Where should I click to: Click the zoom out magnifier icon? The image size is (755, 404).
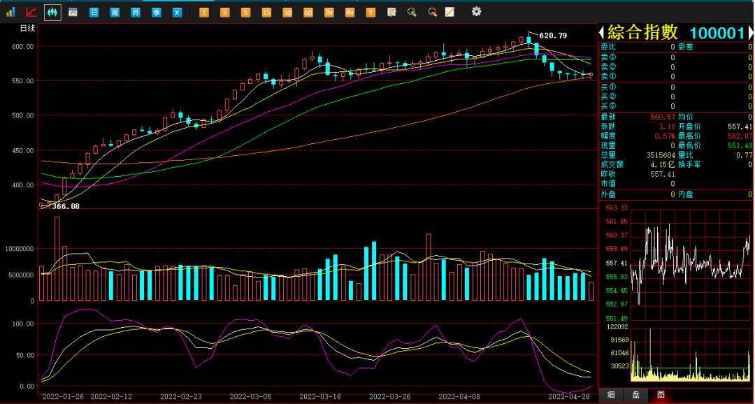click(x=433, y=12)
